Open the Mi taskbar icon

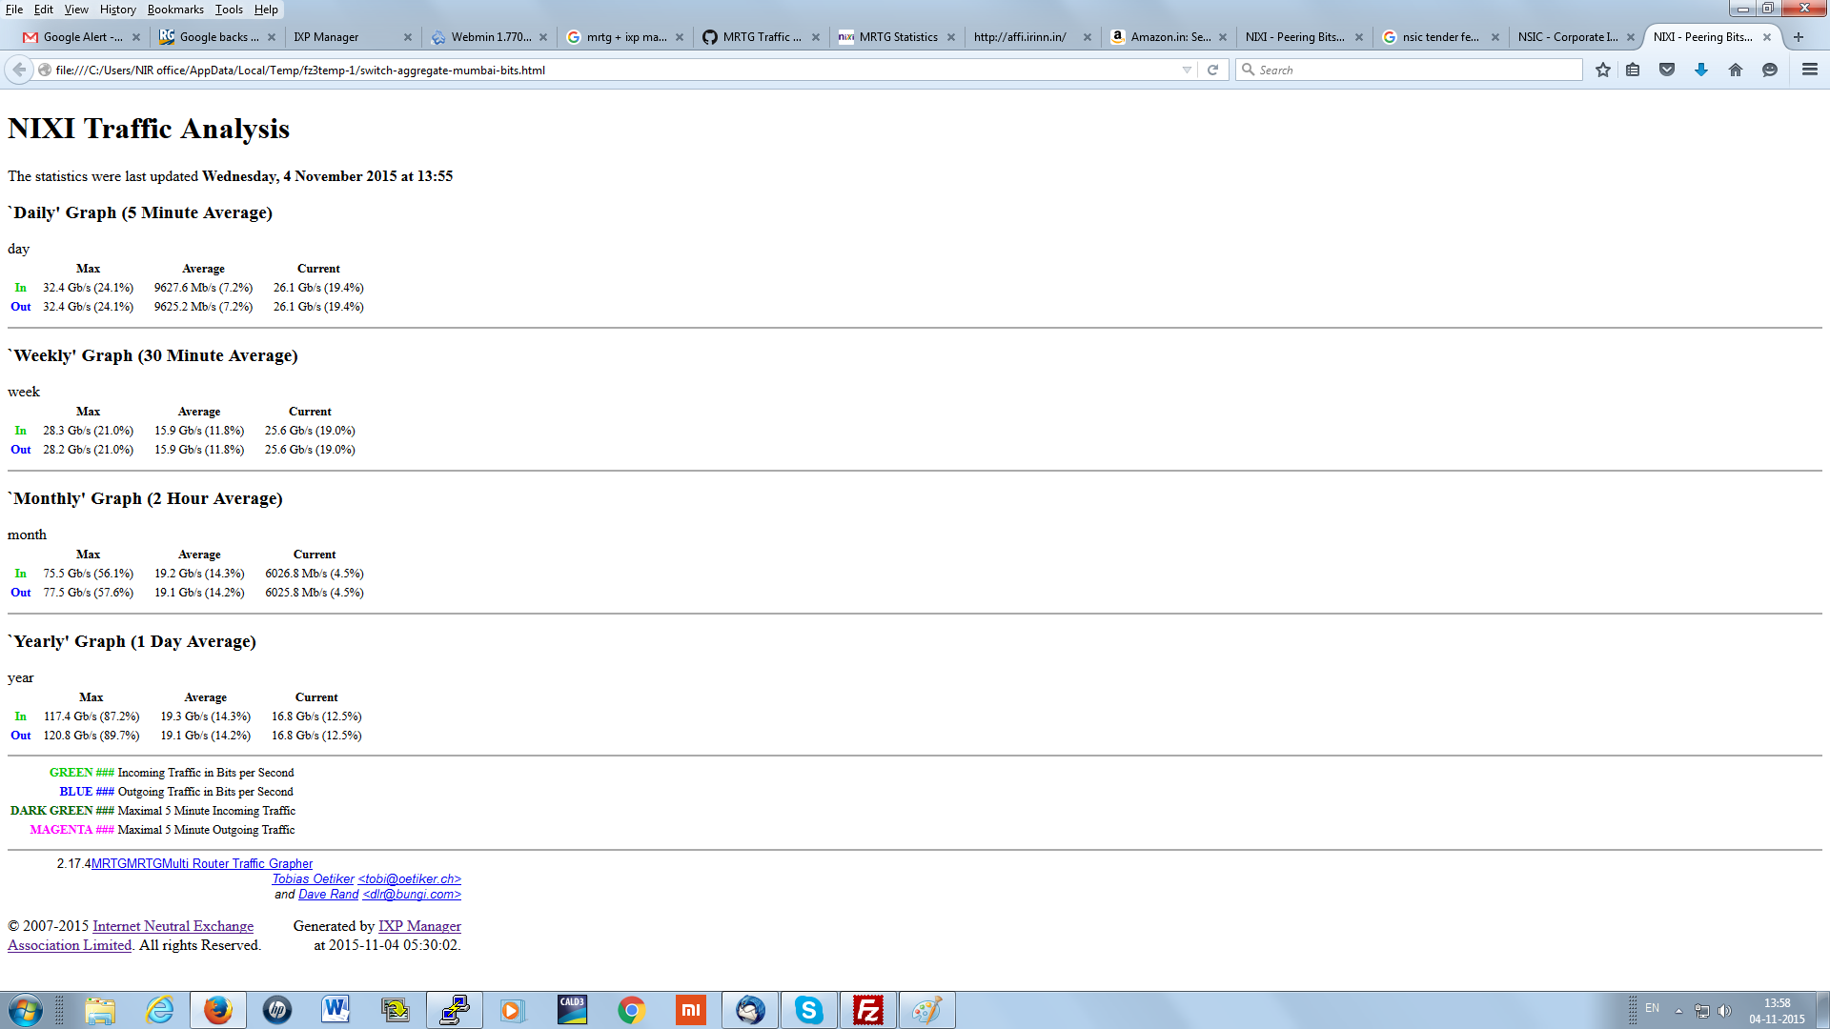pyautogui.click(x=690, y=1010)
